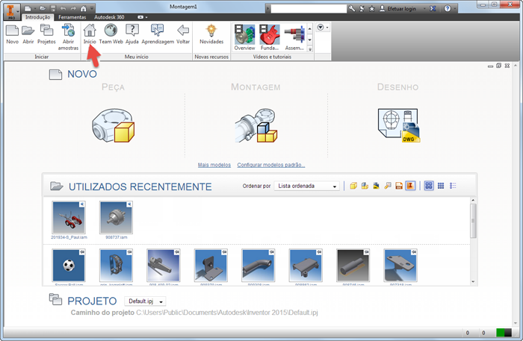Expand the Efetuar login dropdown arrow
The image size is (523, 341).
pyautogui.click(x=424, y=9)
